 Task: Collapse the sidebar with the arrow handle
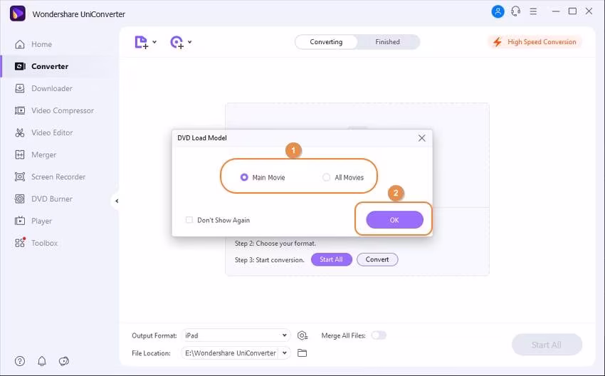[x=116, y=201]
